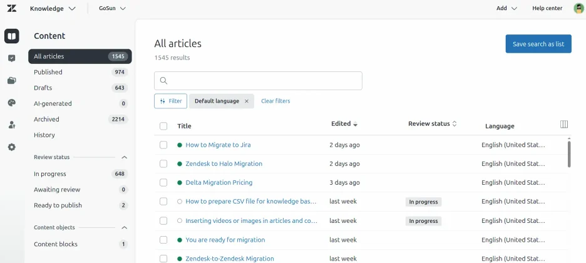Collapse the Review status section
The height and width of the screenshot is (263, 586).
coord(125,157)
